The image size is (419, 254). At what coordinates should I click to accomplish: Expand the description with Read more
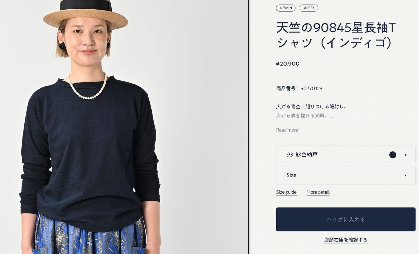(287, 130)
